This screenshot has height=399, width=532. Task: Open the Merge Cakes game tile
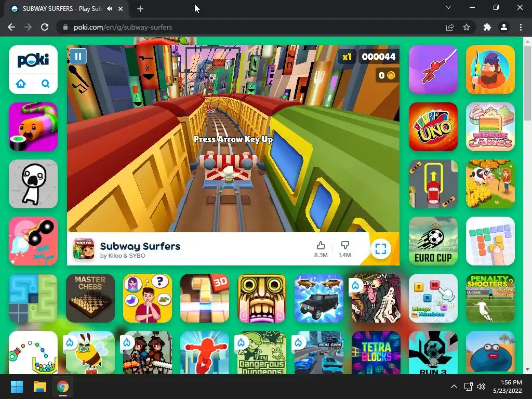(x=490, y=127)
